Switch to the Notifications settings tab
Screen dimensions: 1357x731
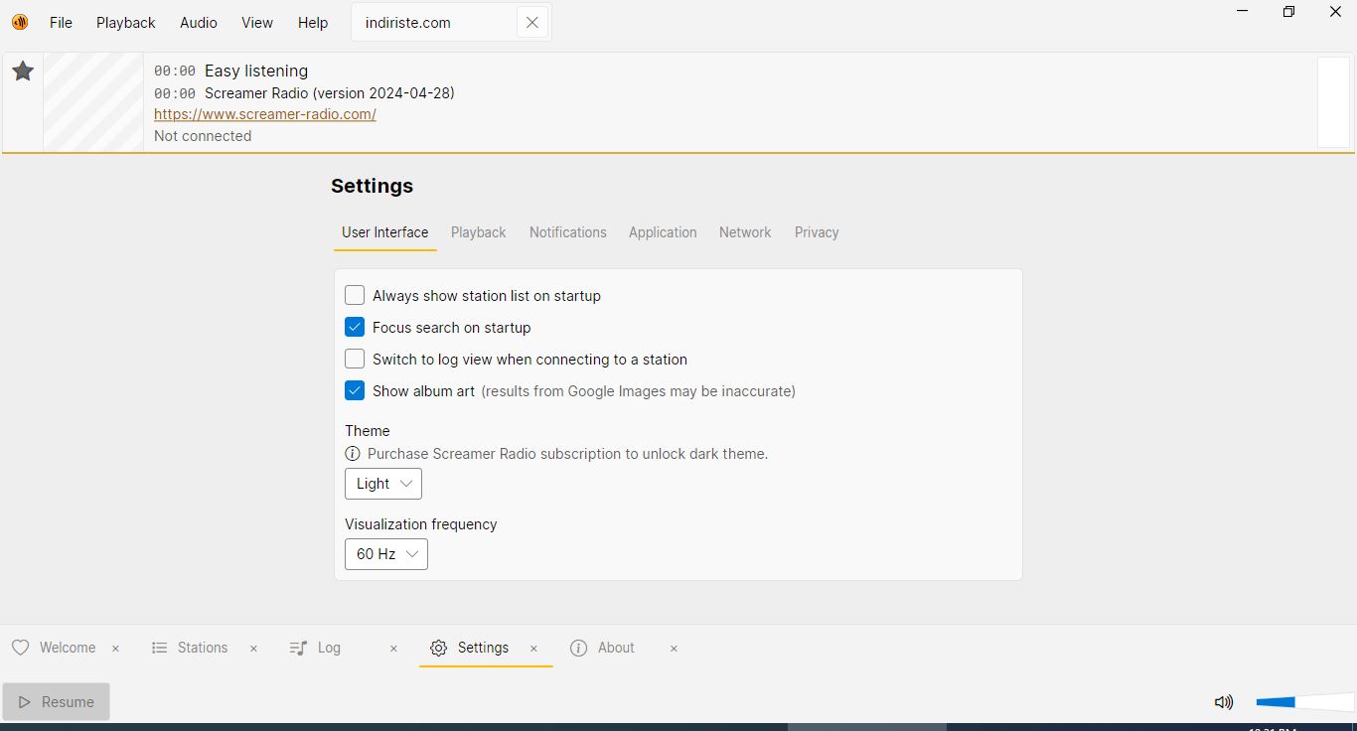tap(567, 232)
